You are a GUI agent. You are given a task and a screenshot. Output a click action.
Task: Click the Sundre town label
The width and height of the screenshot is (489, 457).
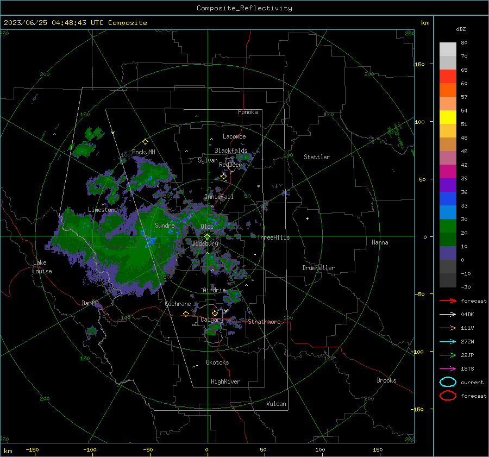(x=165, y=225)
